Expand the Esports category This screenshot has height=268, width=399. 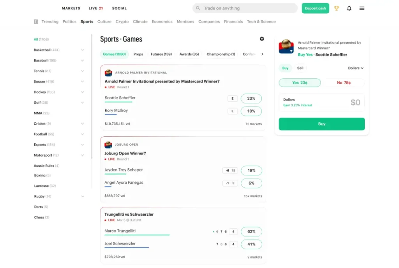[x=82, y=145]
